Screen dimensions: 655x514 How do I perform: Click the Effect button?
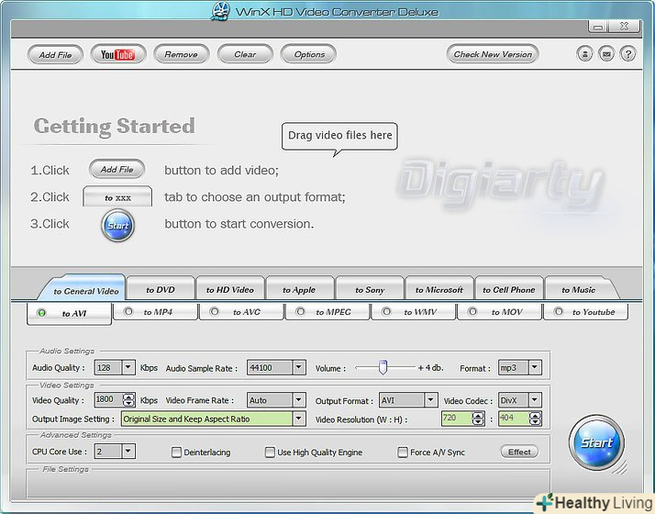click(x=519, y=452)
